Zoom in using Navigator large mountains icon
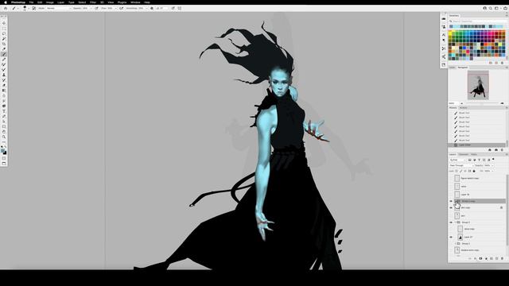This screenshot has height=286, width=509. 502,103
